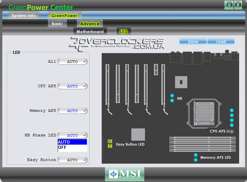Click the "Memory APS LED" board label
Image resolution: width=247 pixels, height=182 pixels.
[216, 157]
